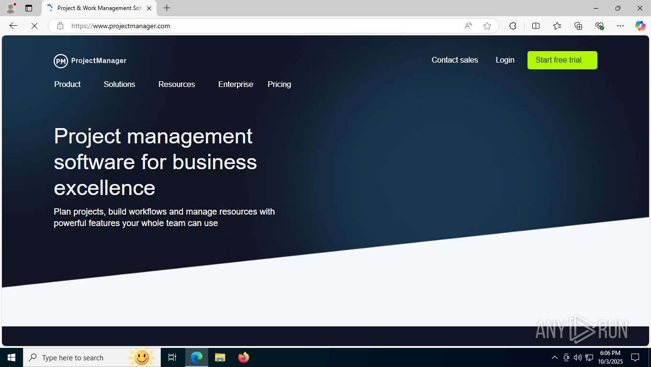
Task: Open Tab actions menu icon
Action: click(29, 8)
